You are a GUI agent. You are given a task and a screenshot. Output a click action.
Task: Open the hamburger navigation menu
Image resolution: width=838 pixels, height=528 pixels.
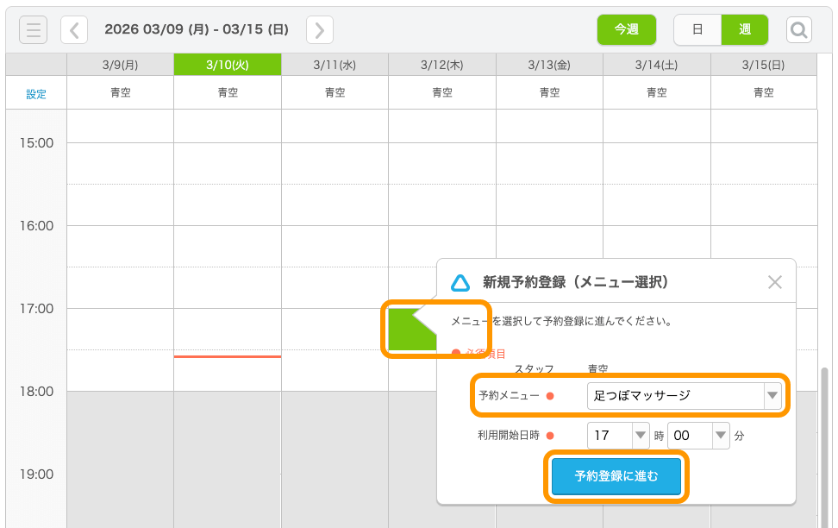33,28
